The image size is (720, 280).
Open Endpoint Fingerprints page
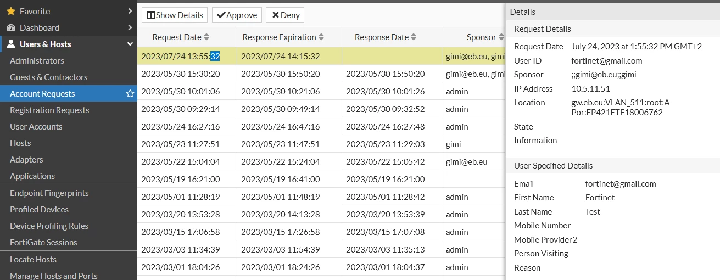click(49, 193)
